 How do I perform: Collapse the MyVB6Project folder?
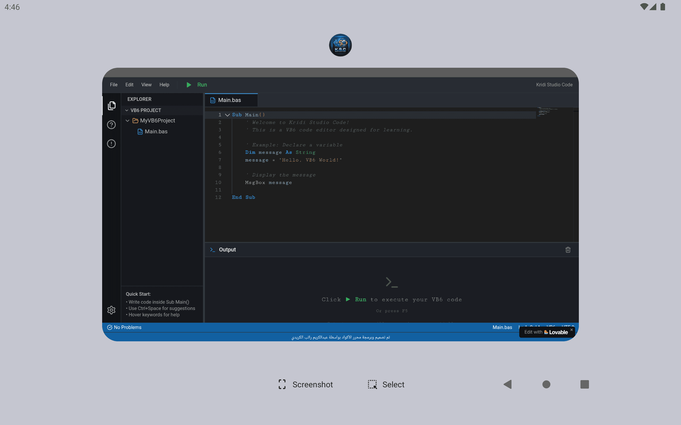click(127, 121)
